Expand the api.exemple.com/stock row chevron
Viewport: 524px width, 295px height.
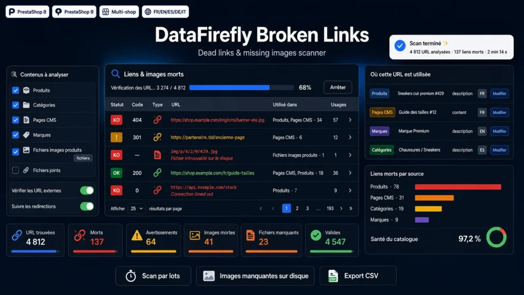click(x=350, y=191)
